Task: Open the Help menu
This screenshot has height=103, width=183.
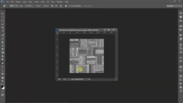Action: click(x=67, y=2)
